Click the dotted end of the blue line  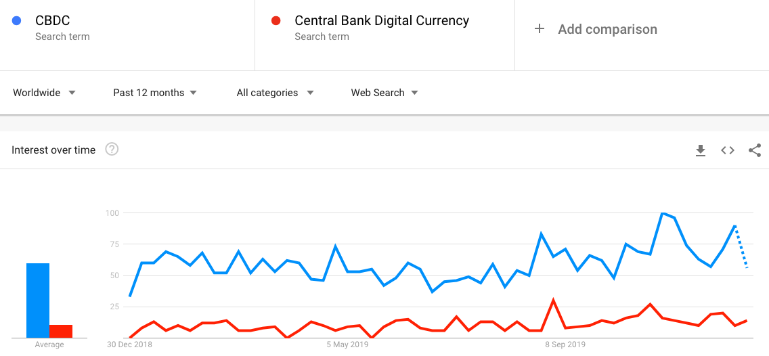pyautogui.click(x=741, y=246)
